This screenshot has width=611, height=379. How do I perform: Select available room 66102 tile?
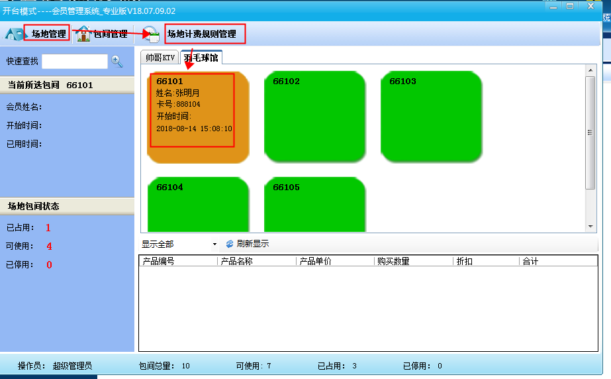(314, 117)
